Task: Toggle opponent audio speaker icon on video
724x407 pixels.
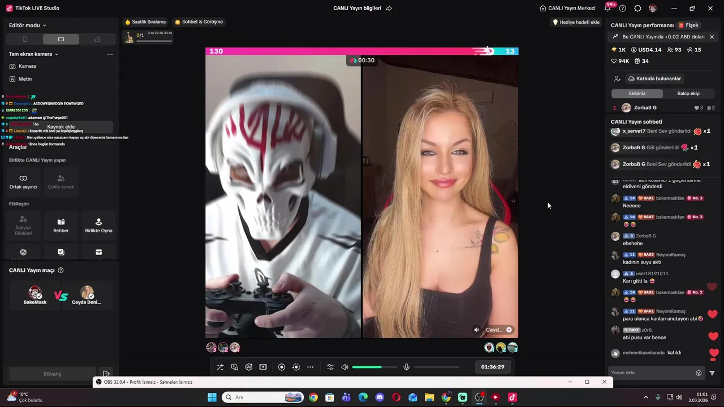Action: (477, 330)
